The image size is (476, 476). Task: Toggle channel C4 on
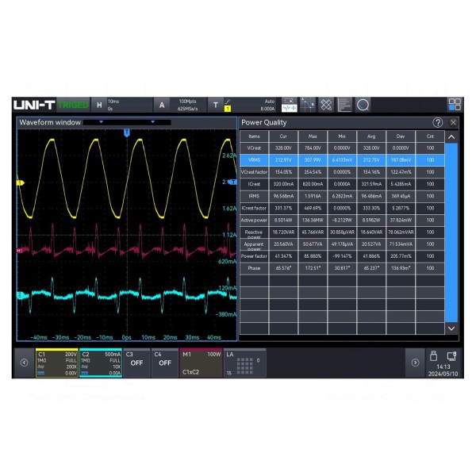[x=164, y=363]
